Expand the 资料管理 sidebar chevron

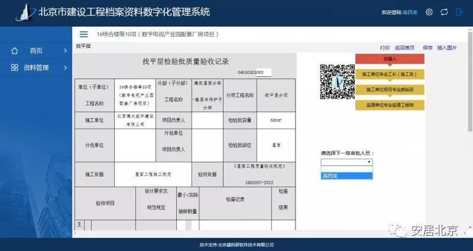pos(65,68)
